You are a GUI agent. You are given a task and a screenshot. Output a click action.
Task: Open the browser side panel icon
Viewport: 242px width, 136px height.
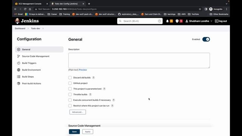click(x=206, y=9)
